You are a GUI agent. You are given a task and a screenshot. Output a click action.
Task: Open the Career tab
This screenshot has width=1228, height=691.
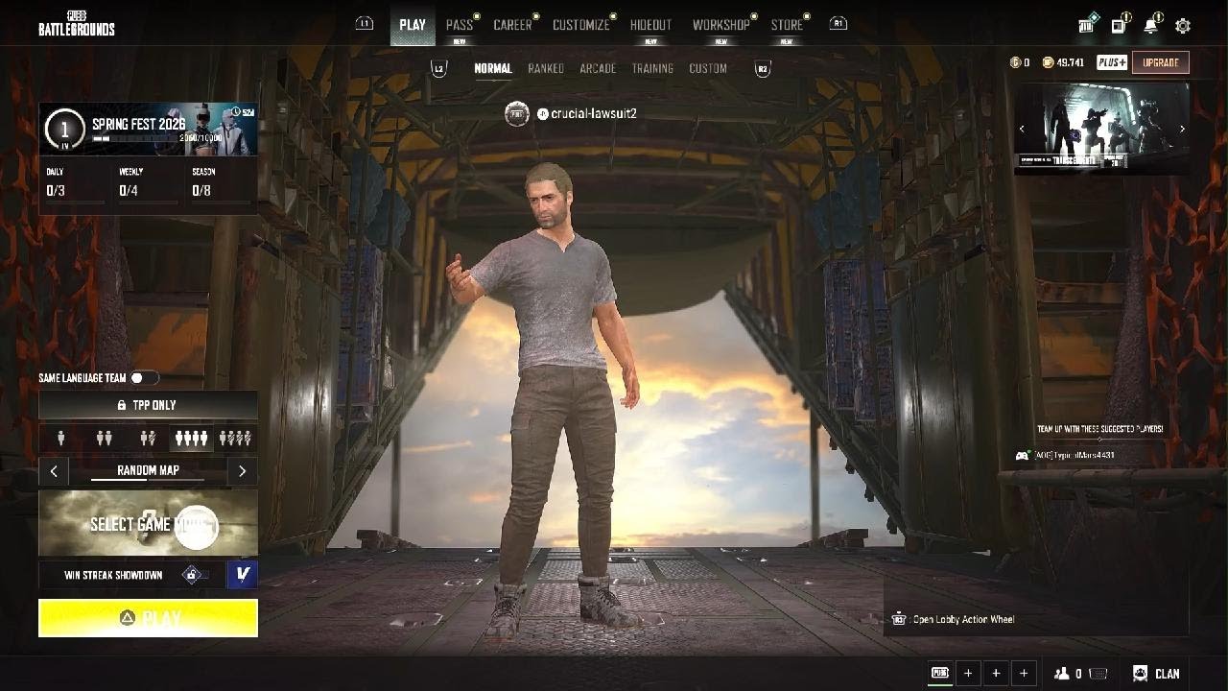(x=513, y=25)
